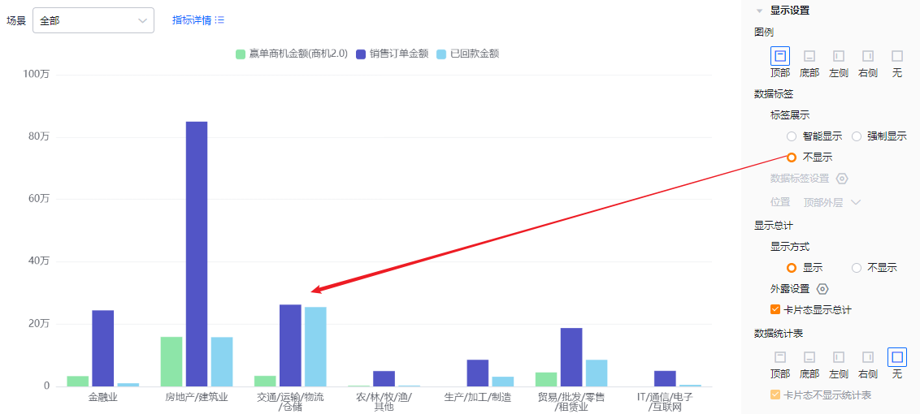The image size is (920, 414).
Task: Click the 60万 y-axis label
Action: 39,199
